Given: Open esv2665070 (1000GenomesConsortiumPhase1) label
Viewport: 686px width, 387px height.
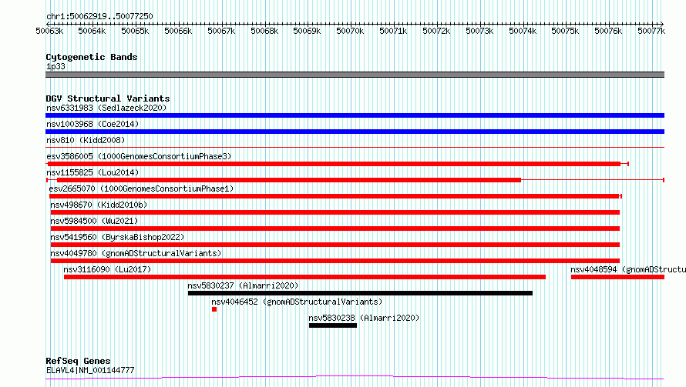Looking at the screenshot, I should click(x=141, y=188).
